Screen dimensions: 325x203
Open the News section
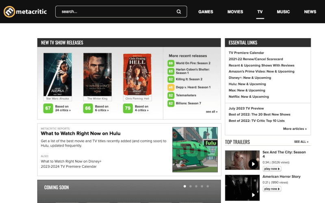pyautogui.click(x=310, y=12)
